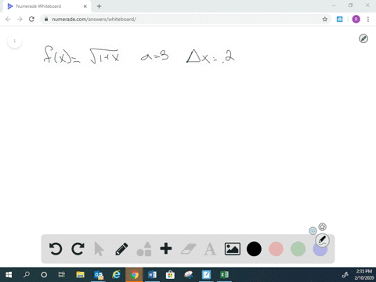This screenshot has height=282, width=376.
Task: Redo the whiteboard stroke
Action: click(78, 249)
